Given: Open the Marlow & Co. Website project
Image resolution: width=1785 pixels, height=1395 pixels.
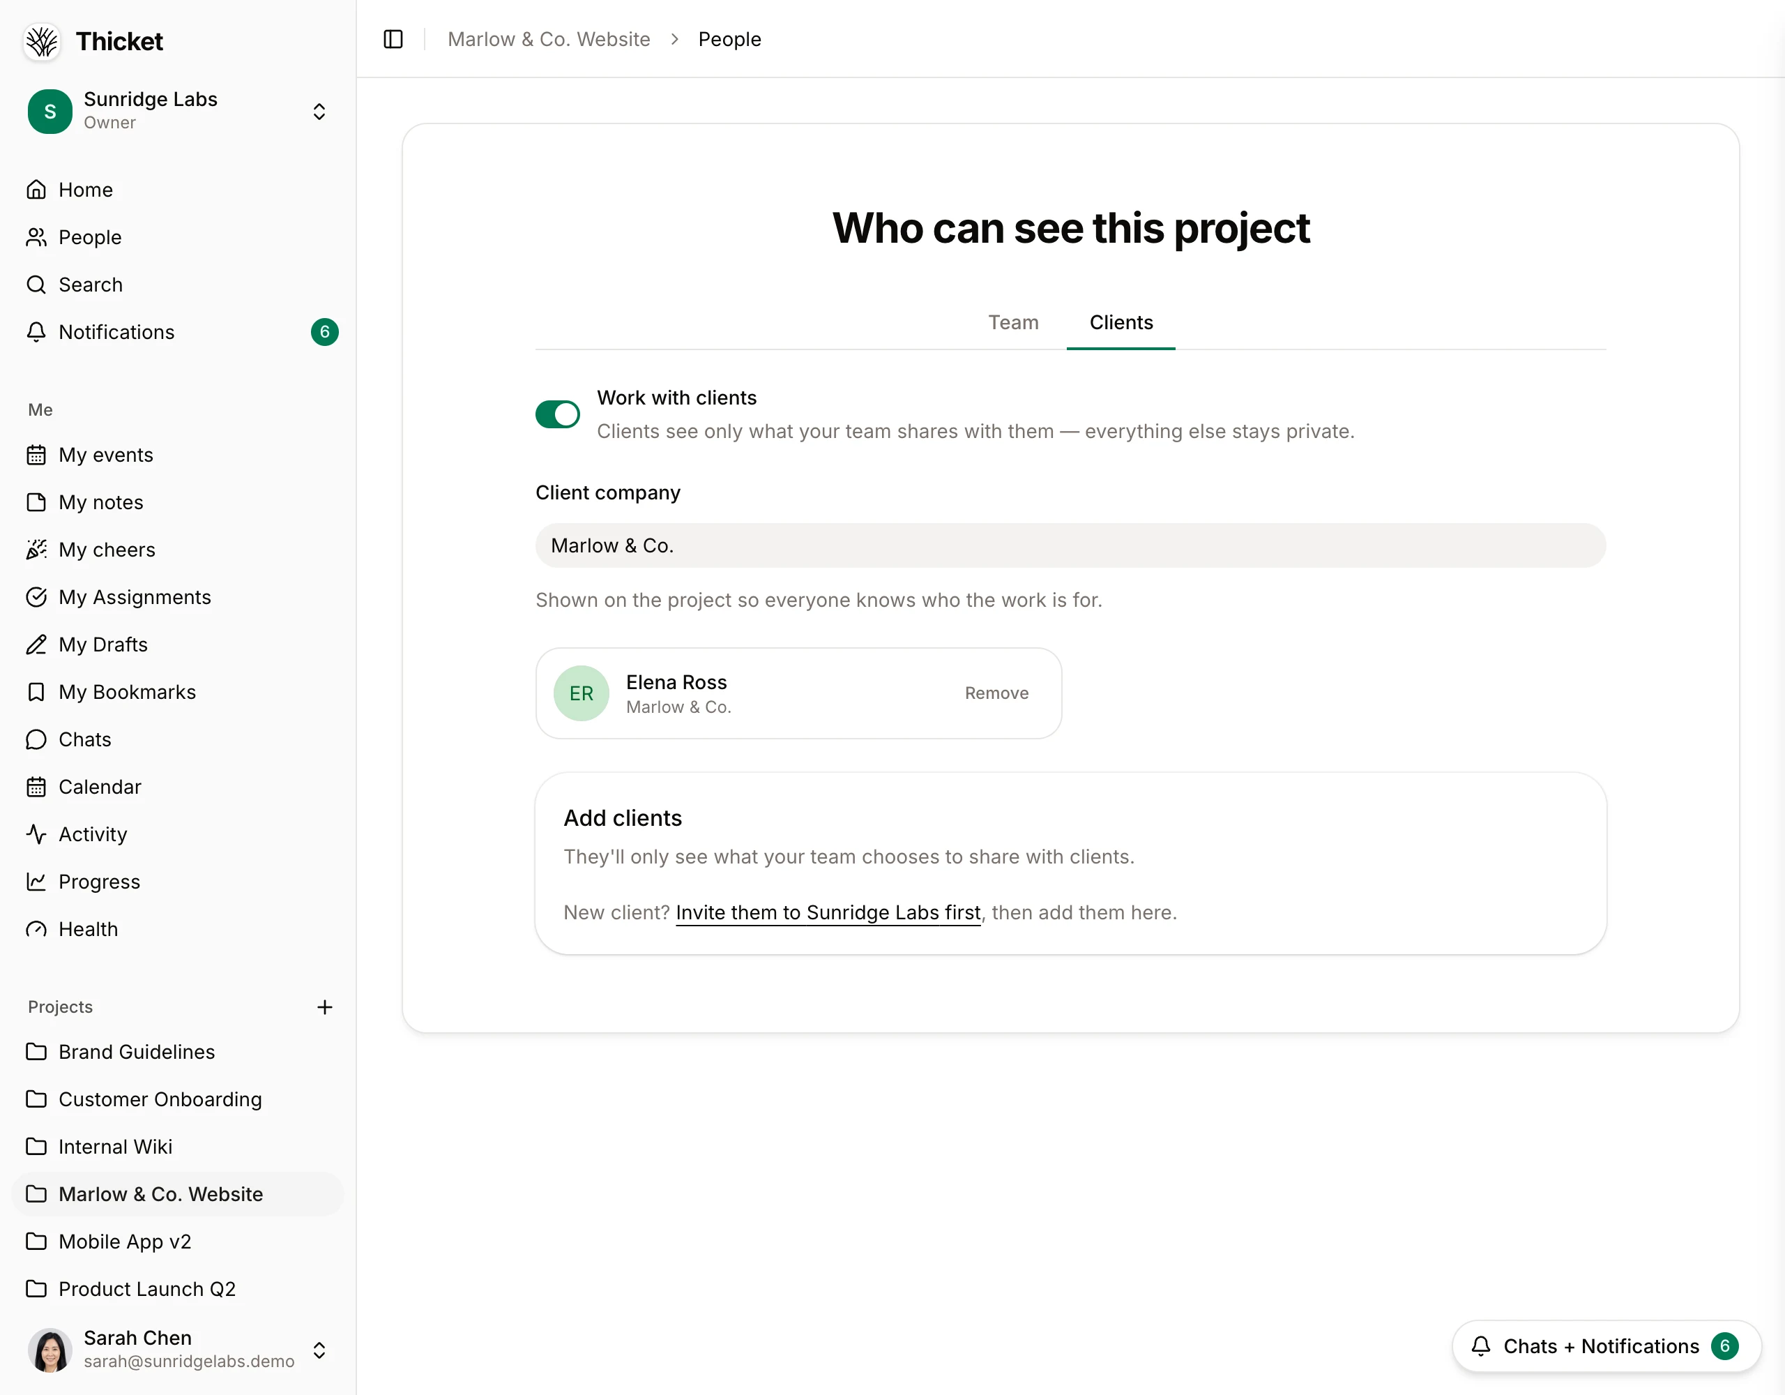Looking at the screenshot, I should pos(178,1194).
